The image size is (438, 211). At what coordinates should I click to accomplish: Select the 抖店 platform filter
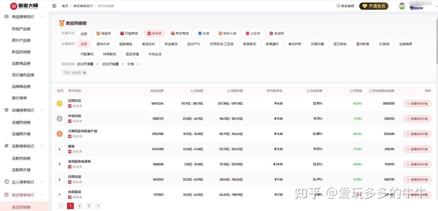click(204, 33)
